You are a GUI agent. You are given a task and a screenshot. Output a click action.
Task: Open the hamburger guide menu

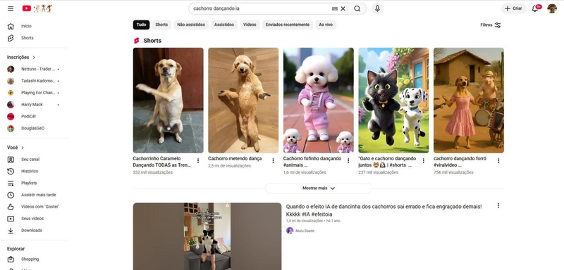tap(11, 8)
